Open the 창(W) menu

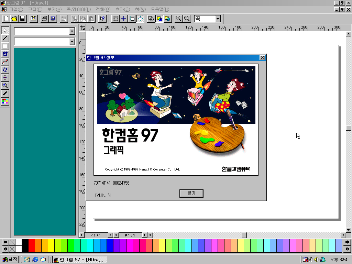141,9
